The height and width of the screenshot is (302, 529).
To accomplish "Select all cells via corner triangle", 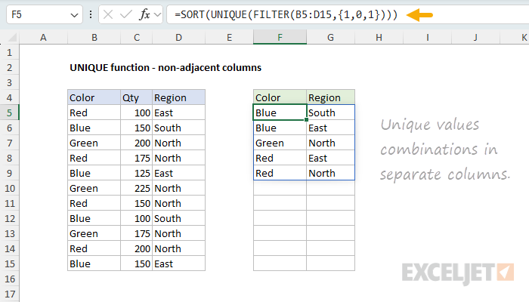I will [12, 38].
